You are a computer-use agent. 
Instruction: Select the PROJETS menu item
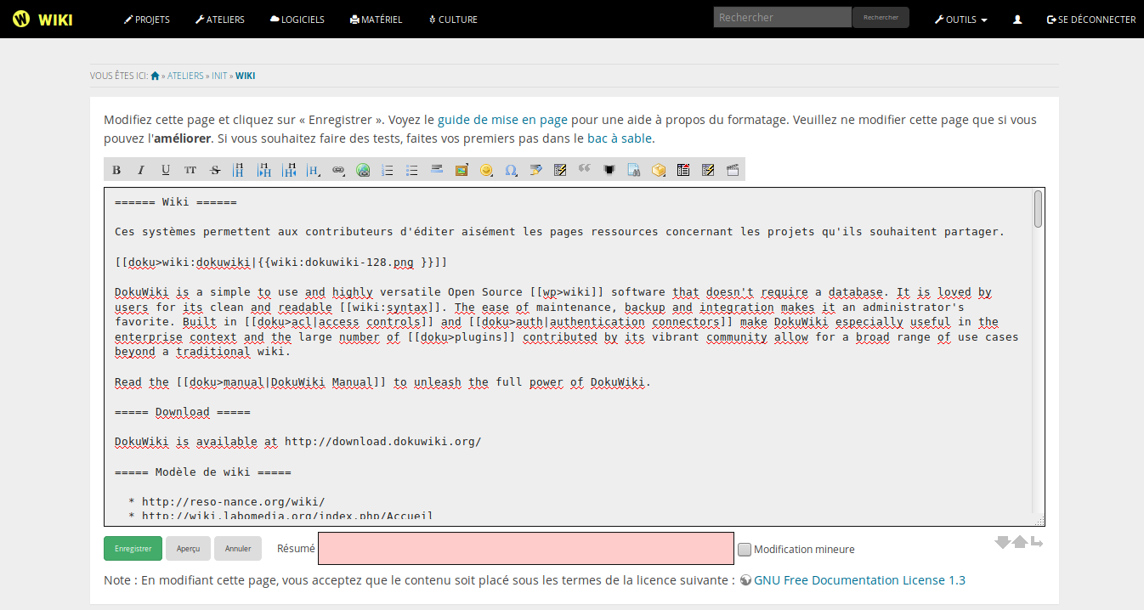[146, 19]
